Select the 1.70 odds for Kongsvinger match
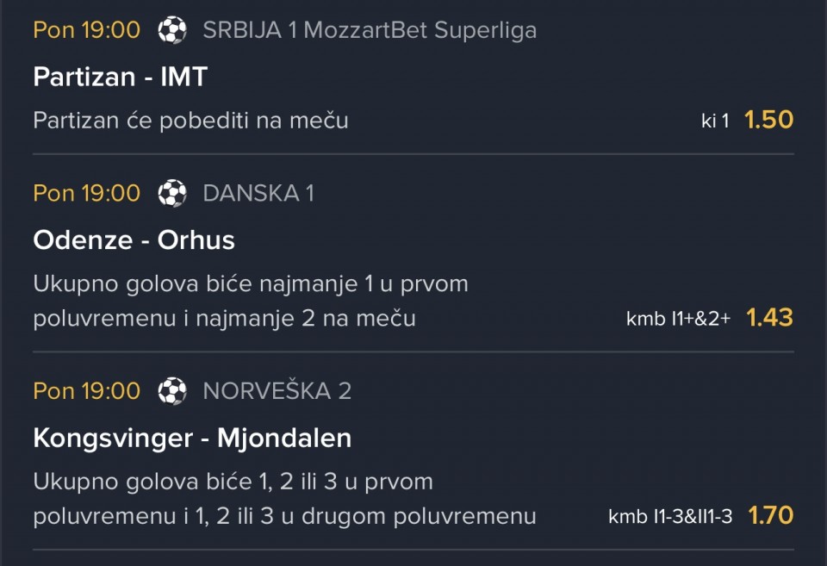This screenshot has width=827, height=566. click(771, 515)
